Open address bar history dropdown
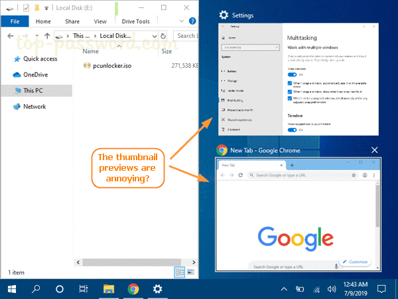398x299 pixels. point(158,36)
